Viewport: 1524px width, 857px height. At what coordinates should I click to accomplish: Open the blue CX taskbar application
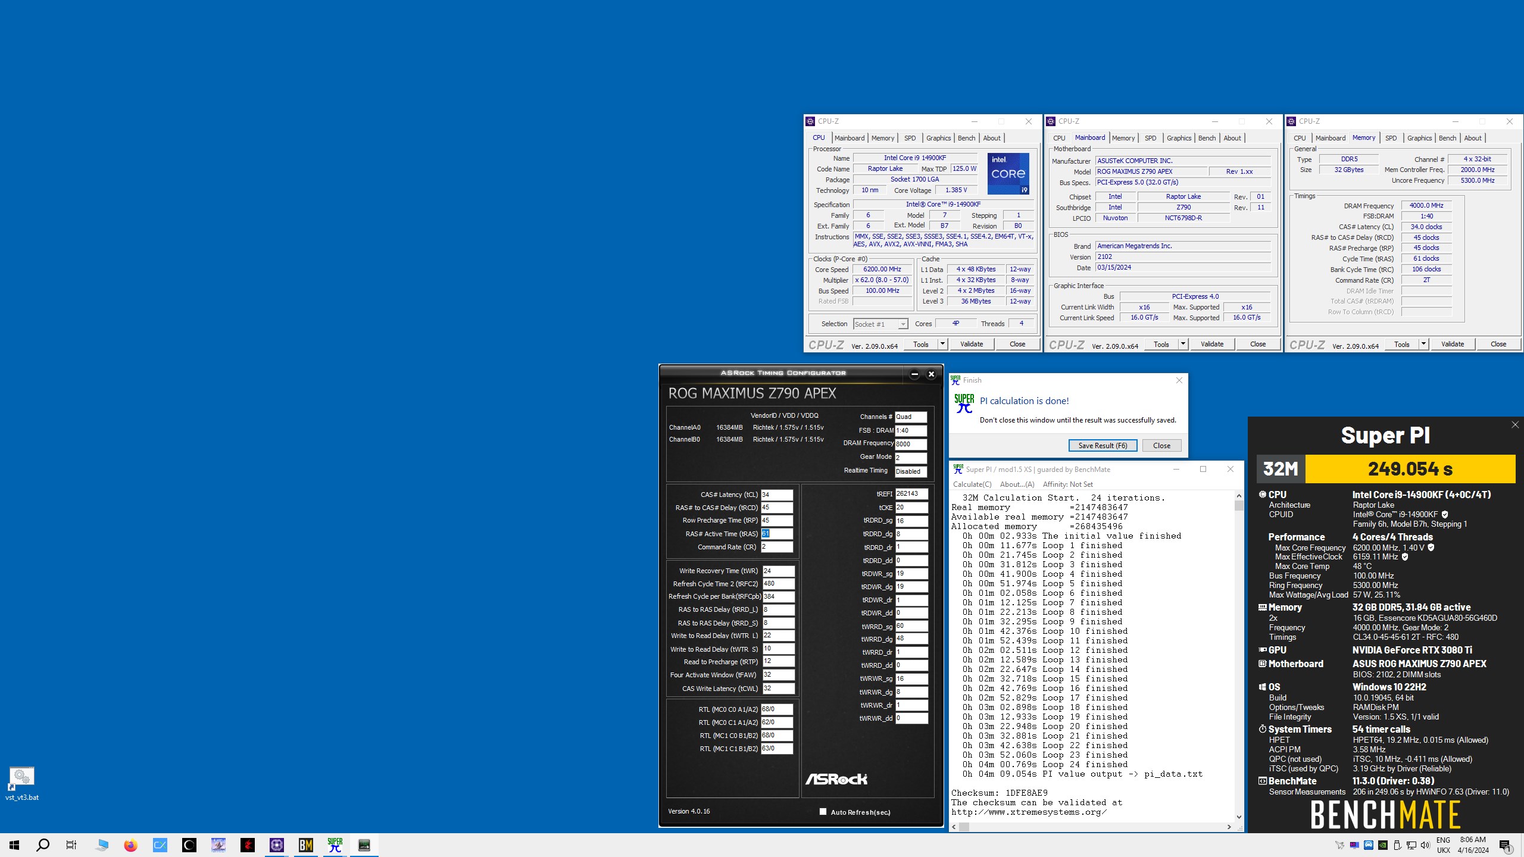tap(160, 845)
